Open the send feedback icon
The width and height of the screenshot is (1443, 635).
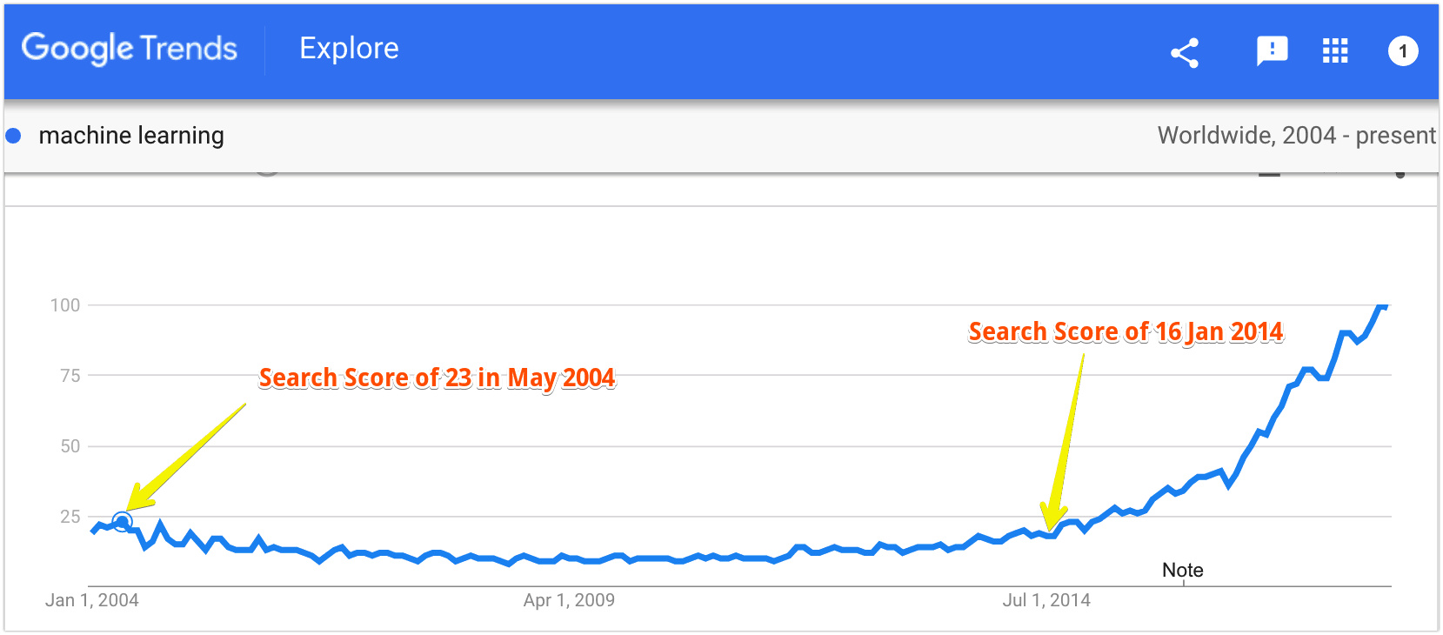point(1272,51)
